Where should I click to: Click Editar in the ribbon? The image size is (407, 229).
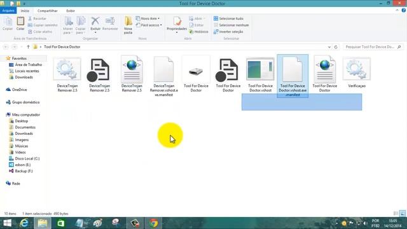(x=197, y=25)
